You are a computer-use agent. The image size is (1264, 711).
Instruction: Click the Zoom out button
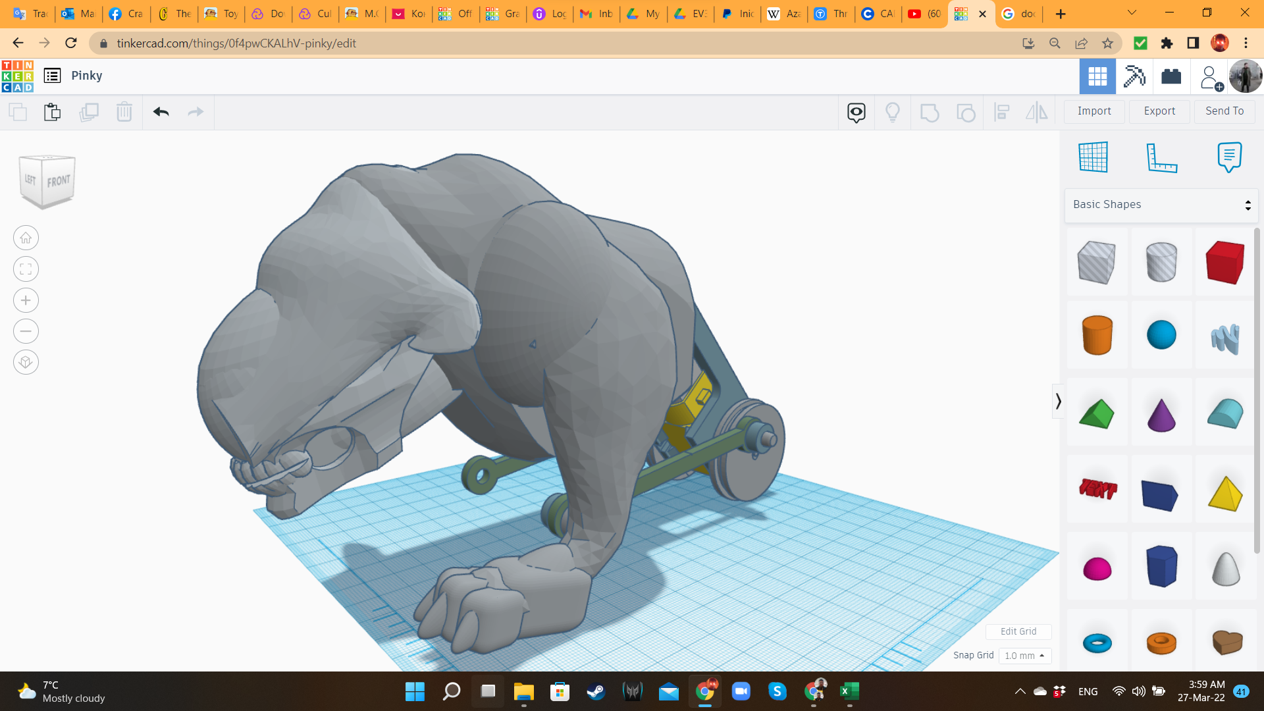click(26, 331)
